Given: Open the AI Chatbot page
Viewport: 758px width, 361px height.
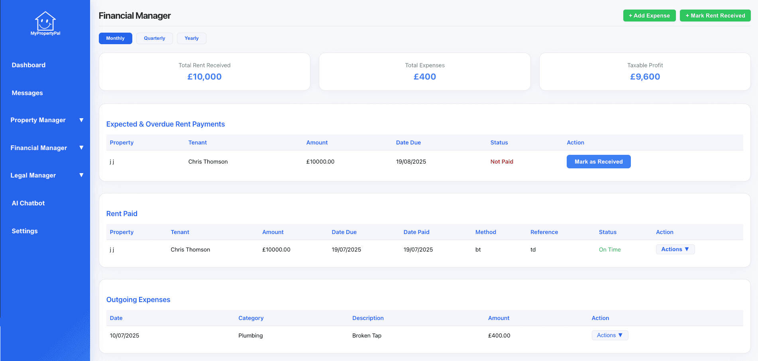Looking at the screenshot, I should (28, 203).
